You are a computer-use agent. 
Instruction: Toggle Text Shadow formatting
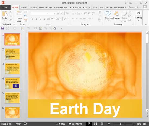44,19
